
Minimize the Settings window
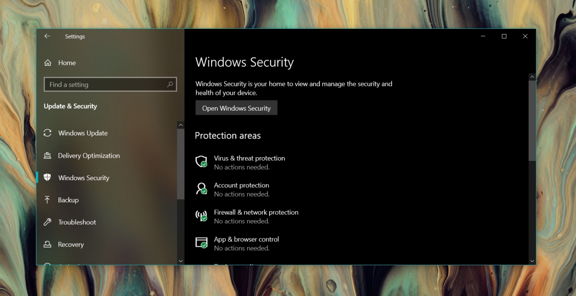(482, 36)
